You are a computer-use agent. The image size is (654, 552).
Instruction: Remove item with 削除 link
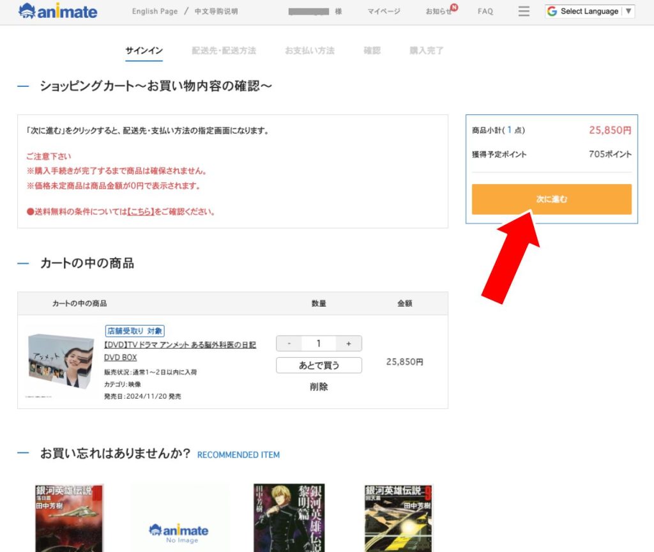(x=319, y=387)
